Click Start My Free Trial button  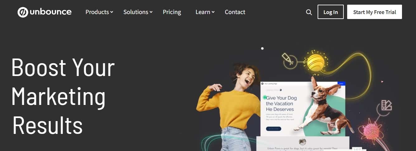(x=375, y=12)
